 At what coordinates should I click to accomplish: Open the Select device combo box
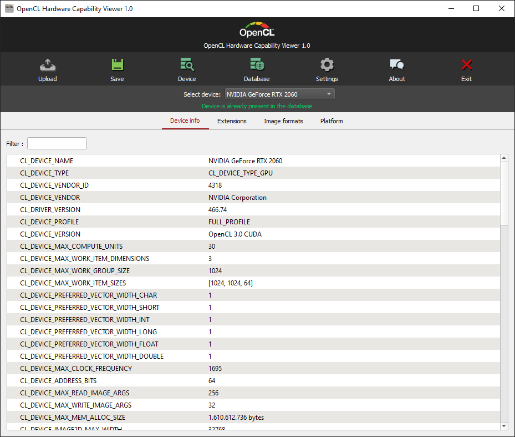pyautogui.click(x=279, y=94)
